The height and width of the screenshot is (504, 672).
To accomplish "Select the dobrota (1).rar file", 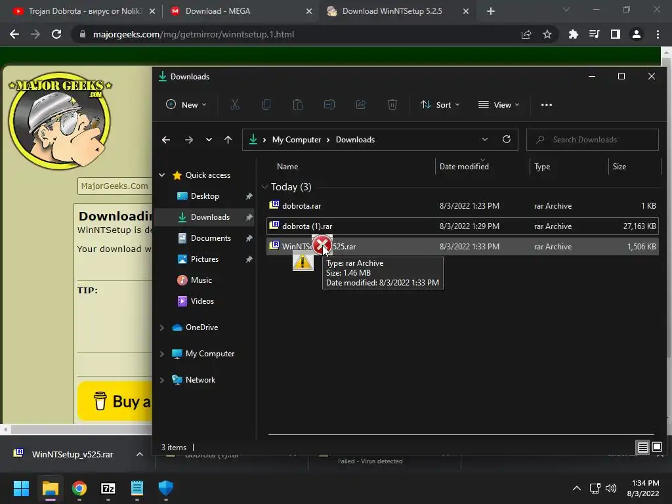I will click(x=463, y=226).
